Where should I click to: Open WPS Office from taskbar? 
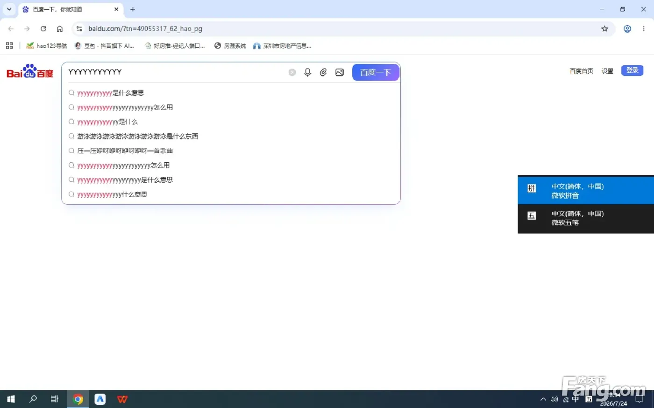tap(122, 399)
